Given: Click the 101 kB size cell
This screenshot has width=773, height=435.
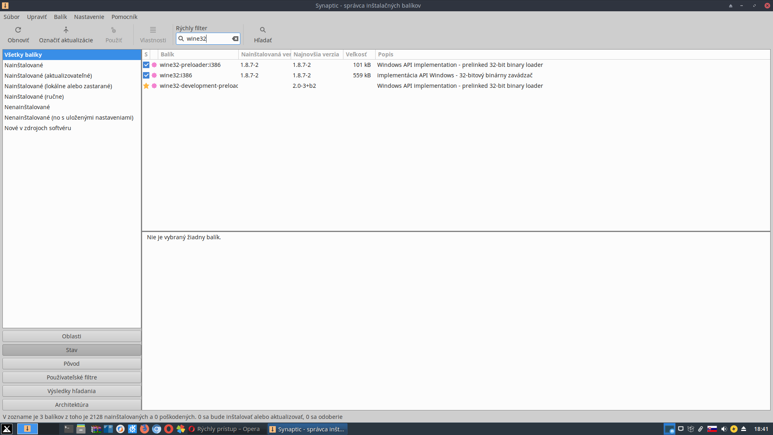Looking at the screenshot, I should tap(362, 65).
